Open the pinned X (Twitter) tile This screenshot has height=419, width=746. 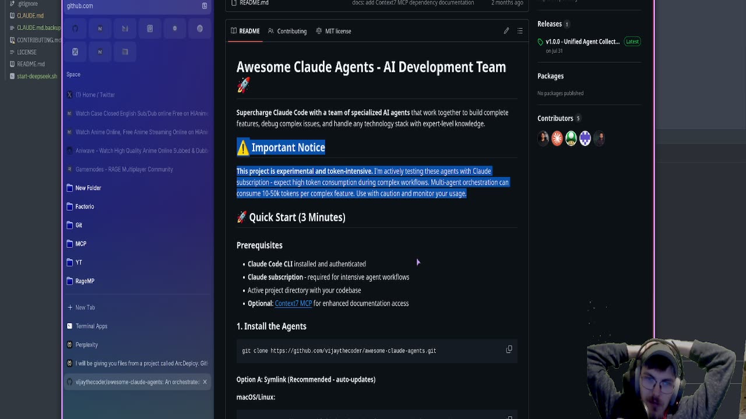pos(75,52)
